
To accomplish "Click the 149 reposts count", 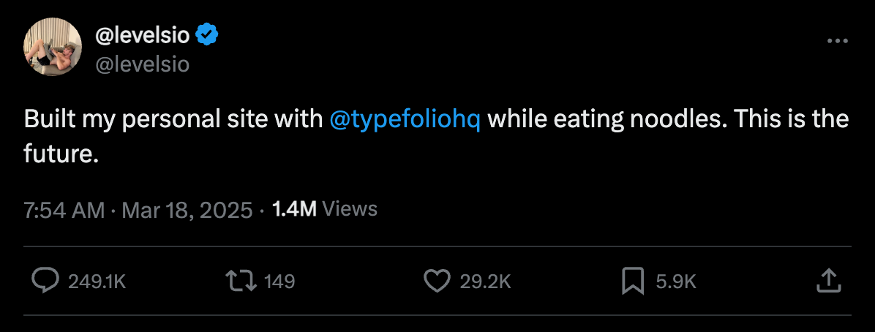I will pos(279,282).
